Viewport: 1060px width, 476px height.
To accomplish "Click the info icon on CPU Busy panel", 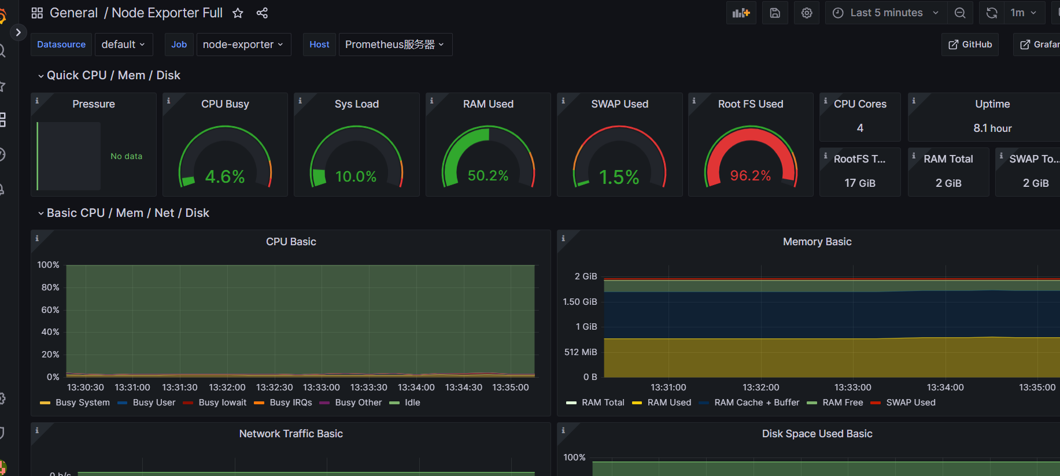I will [169, 101].
